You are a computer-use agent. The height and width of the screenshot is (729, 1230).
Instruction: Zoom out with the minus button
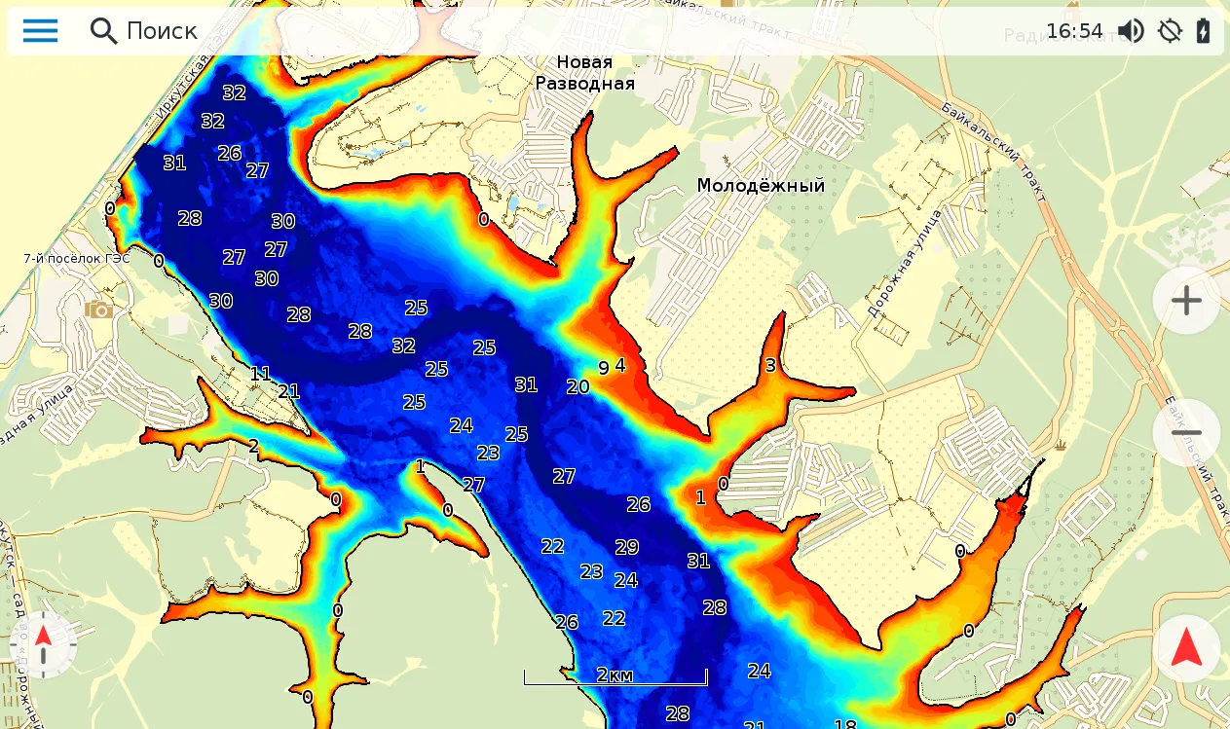[x=1186, y=432]
